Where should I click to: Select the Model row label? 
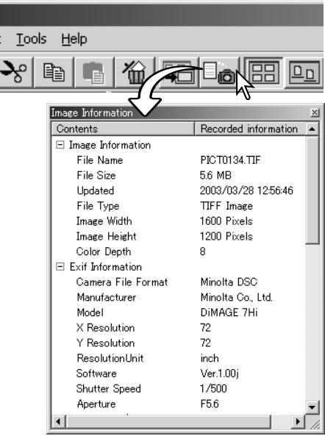[90, 312]
